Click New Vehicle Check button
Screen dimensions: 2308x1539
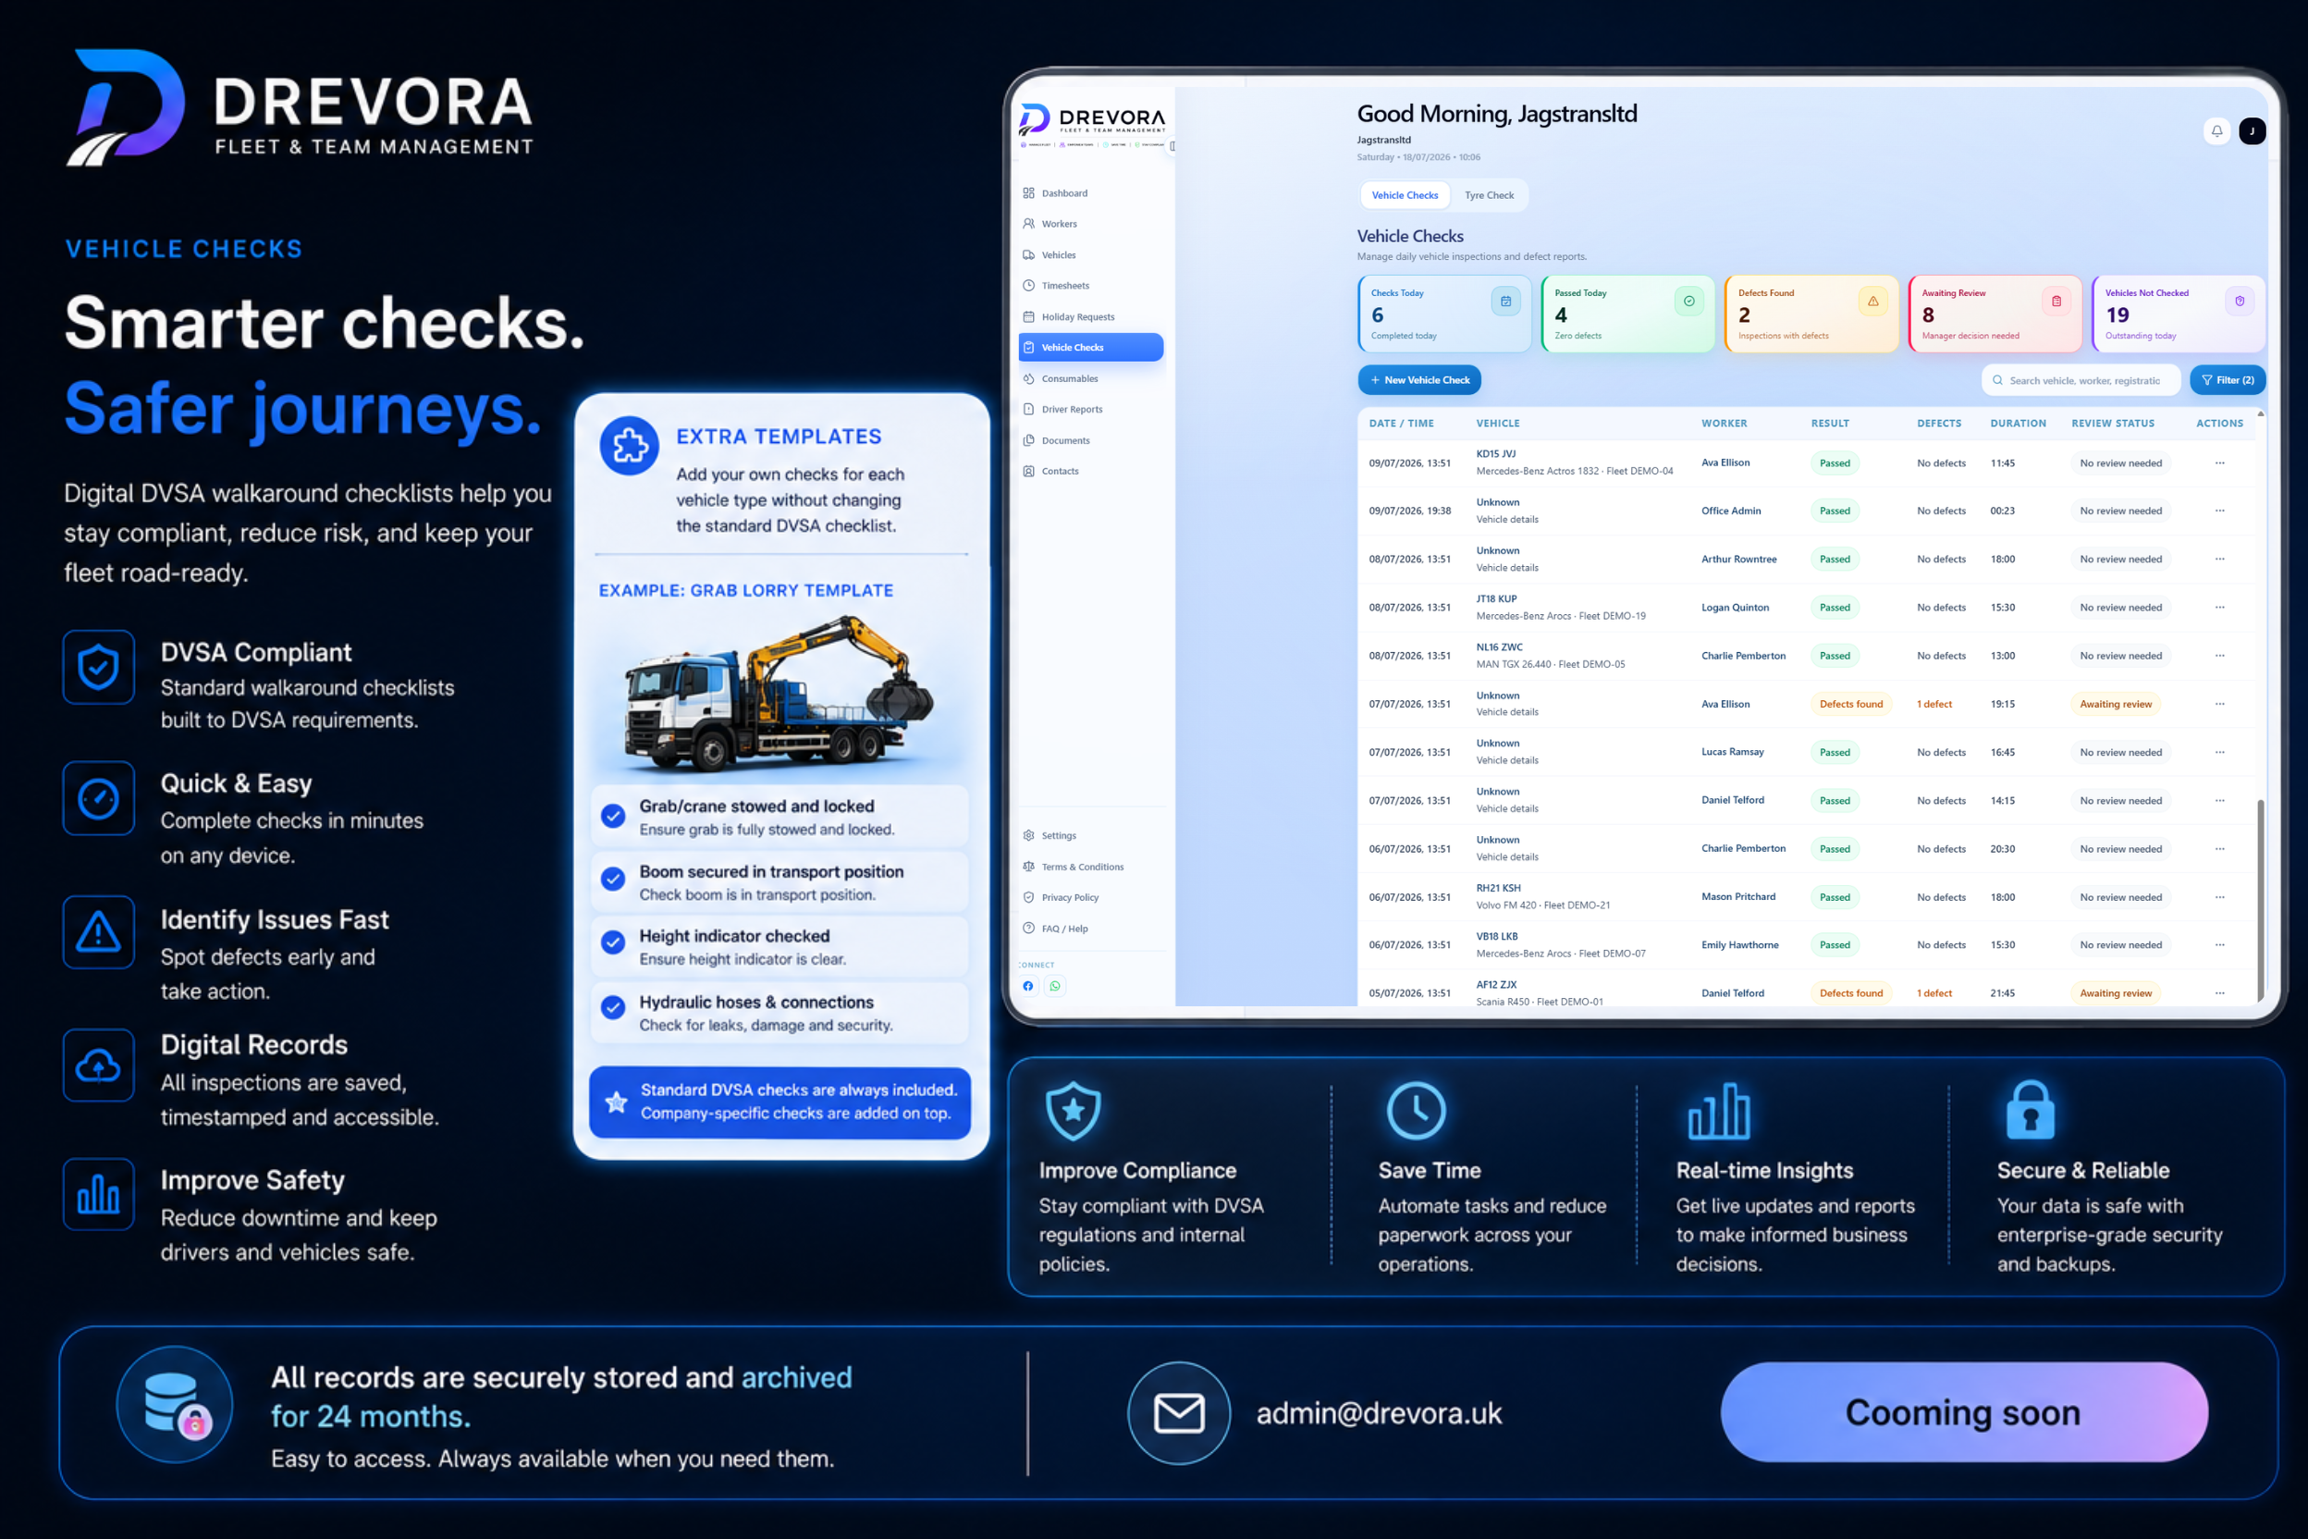pyautogui.click(x=1419, y=380)
